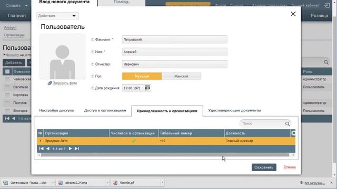Select the Ввод нового документа tab
This screenshot has width=337, height=189.
[x=64, y=2]
